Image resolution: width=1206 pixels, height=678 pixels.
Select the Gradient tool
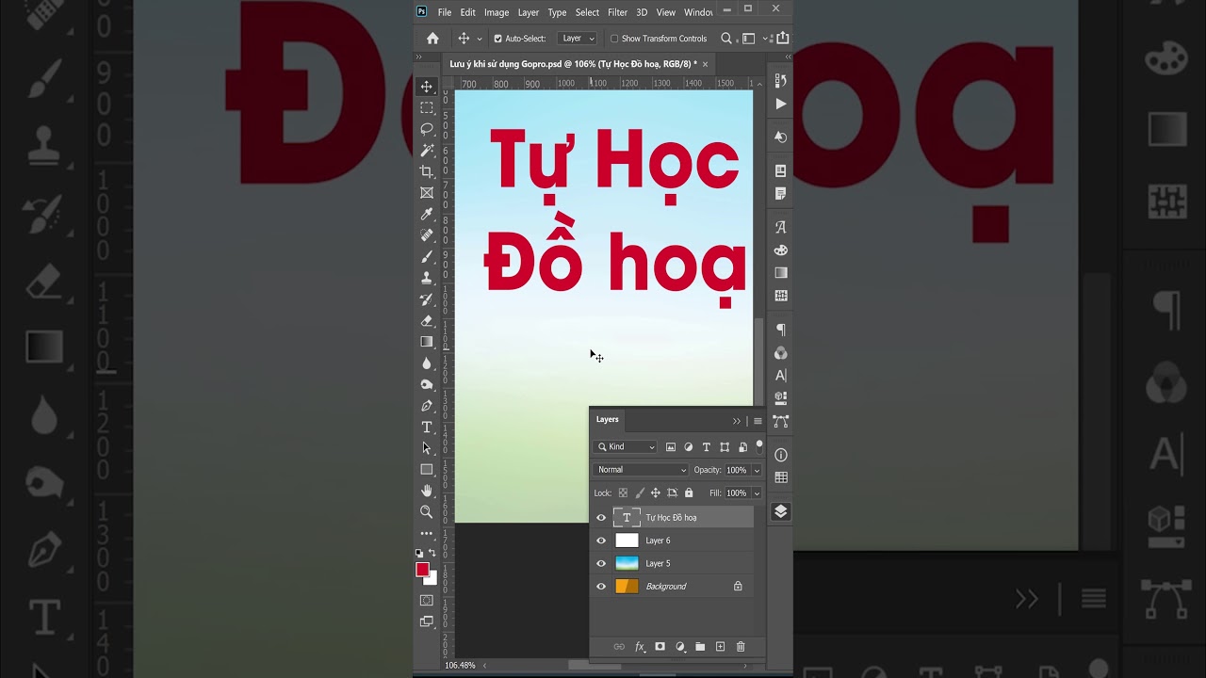click(427, 342)
